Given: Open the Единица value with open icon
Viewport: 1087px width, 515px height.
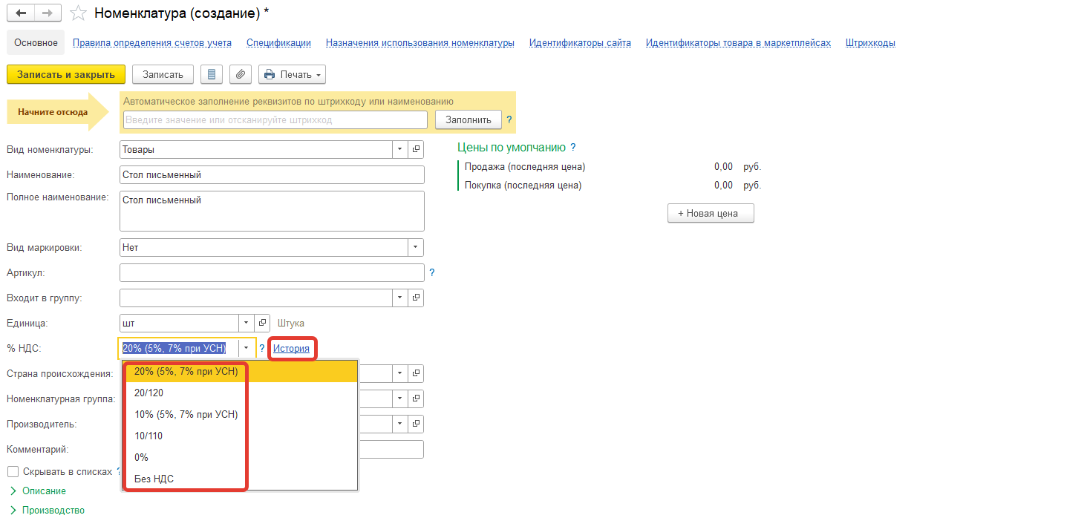Looking at the screenshot, I should (262, 323).
